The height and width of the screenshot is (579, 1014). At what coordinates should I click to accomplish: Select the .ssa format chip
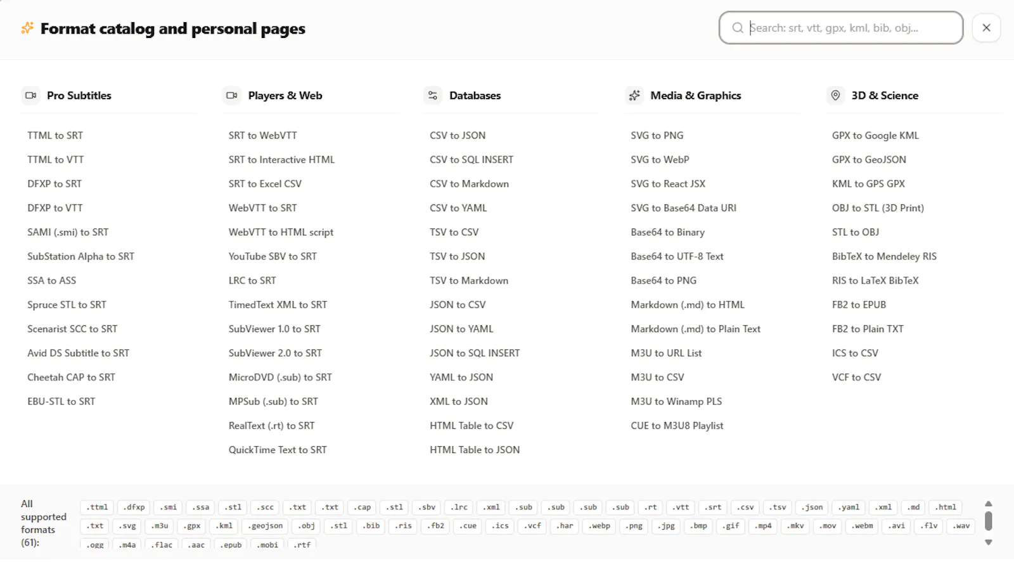(x=200, y=507)
